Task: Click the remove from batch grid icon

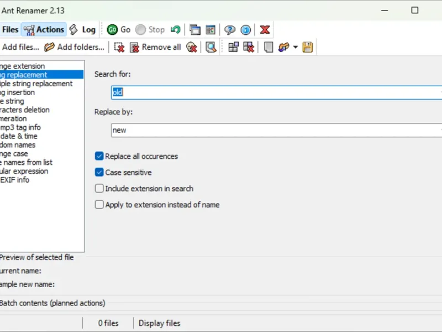Action: point(249,47)
